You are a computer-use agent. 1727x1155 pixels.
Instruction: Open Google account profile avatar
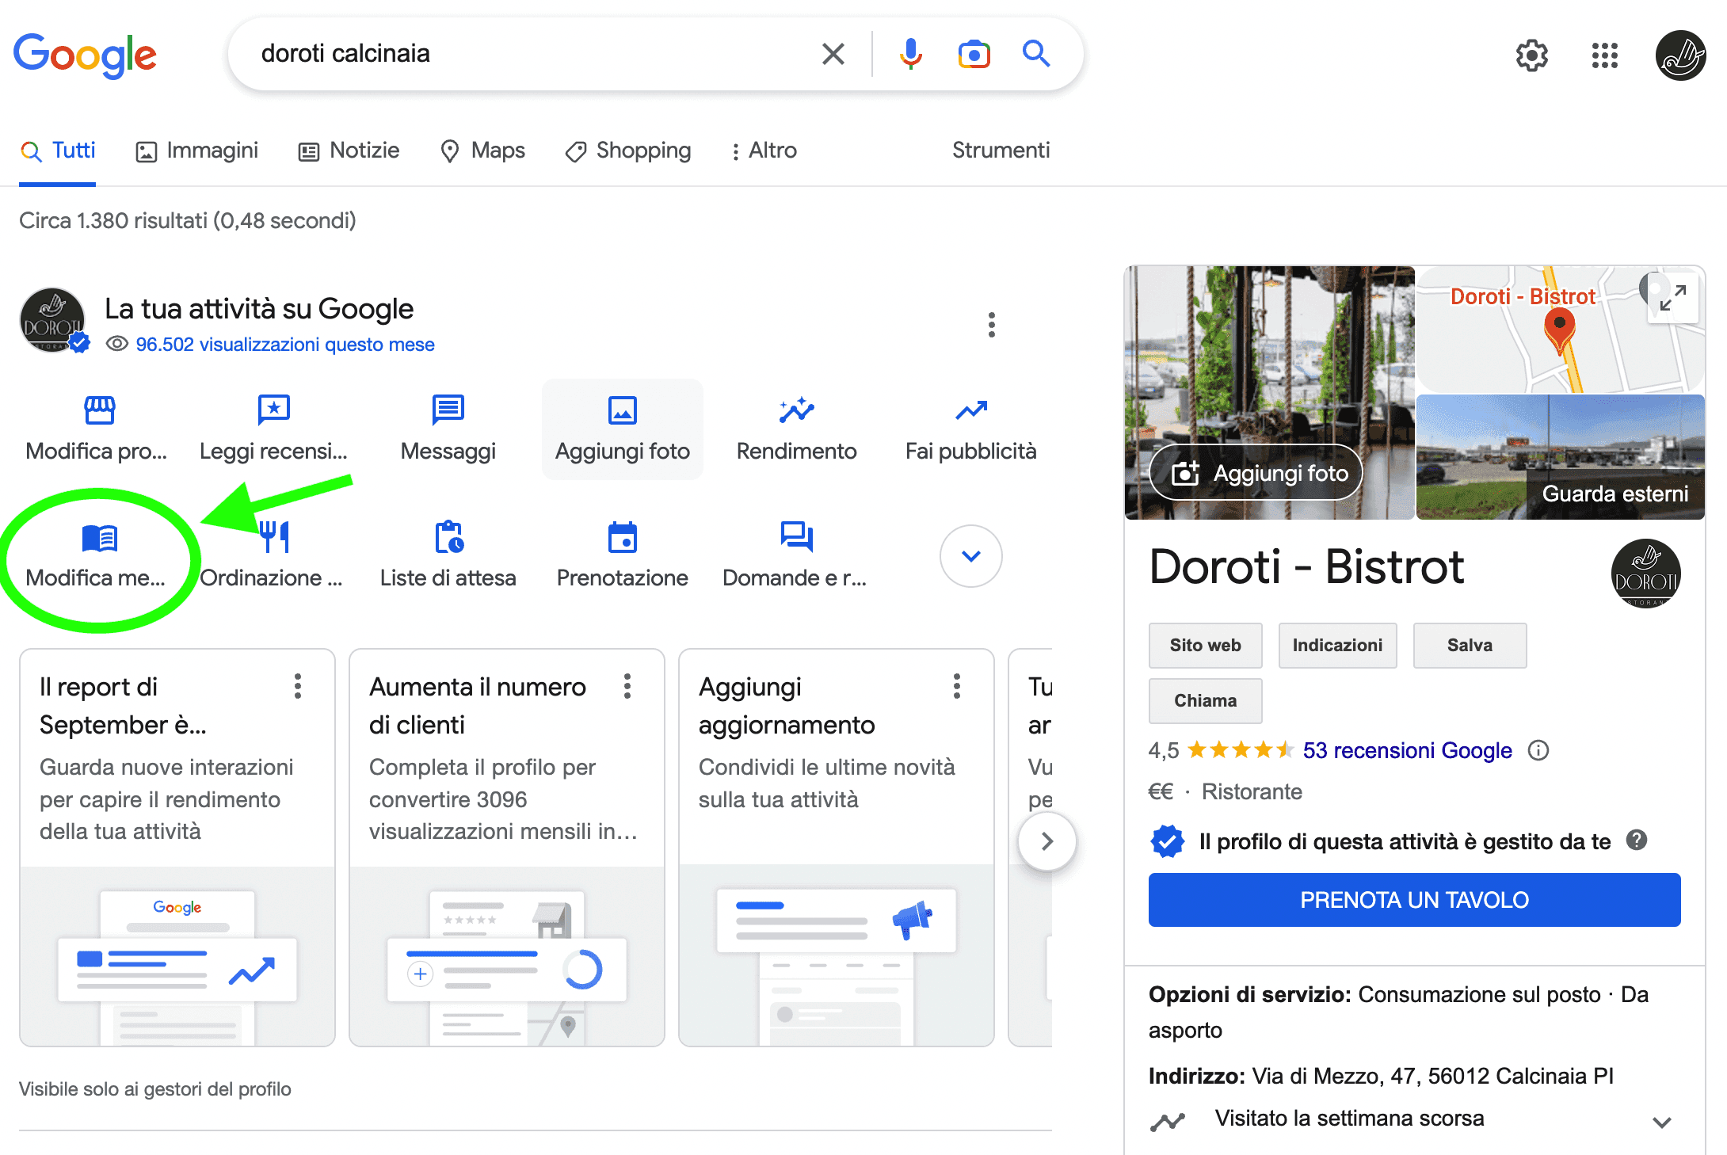(x=1680, y=55)
